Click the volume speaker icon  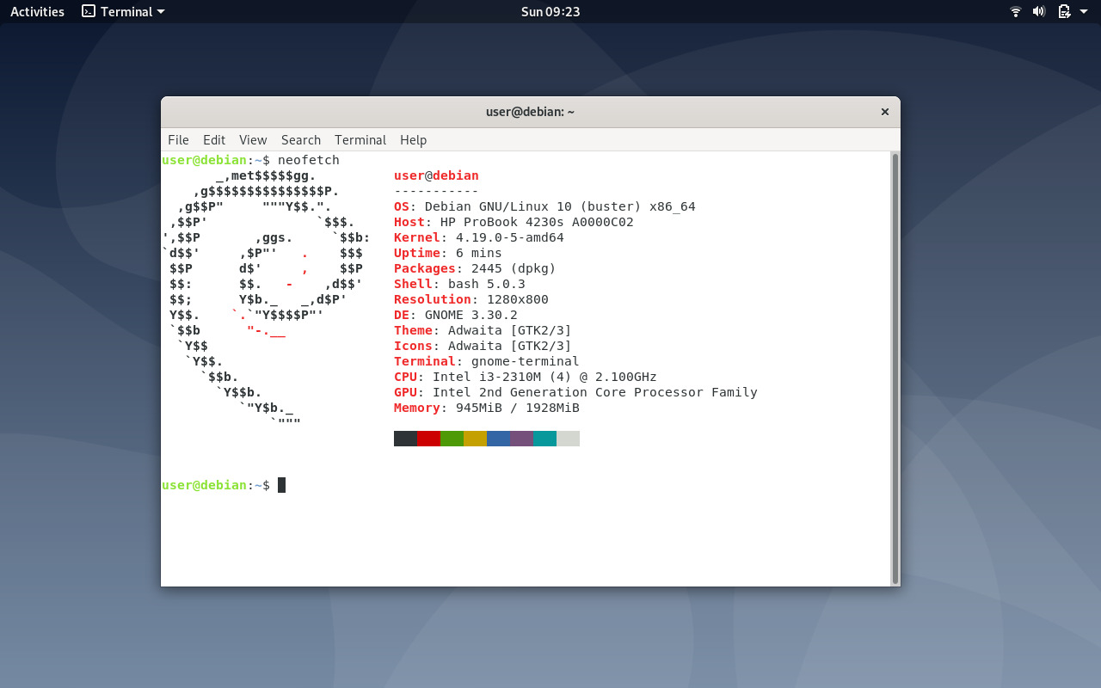pyautogui.click(x=1039, y=11)
